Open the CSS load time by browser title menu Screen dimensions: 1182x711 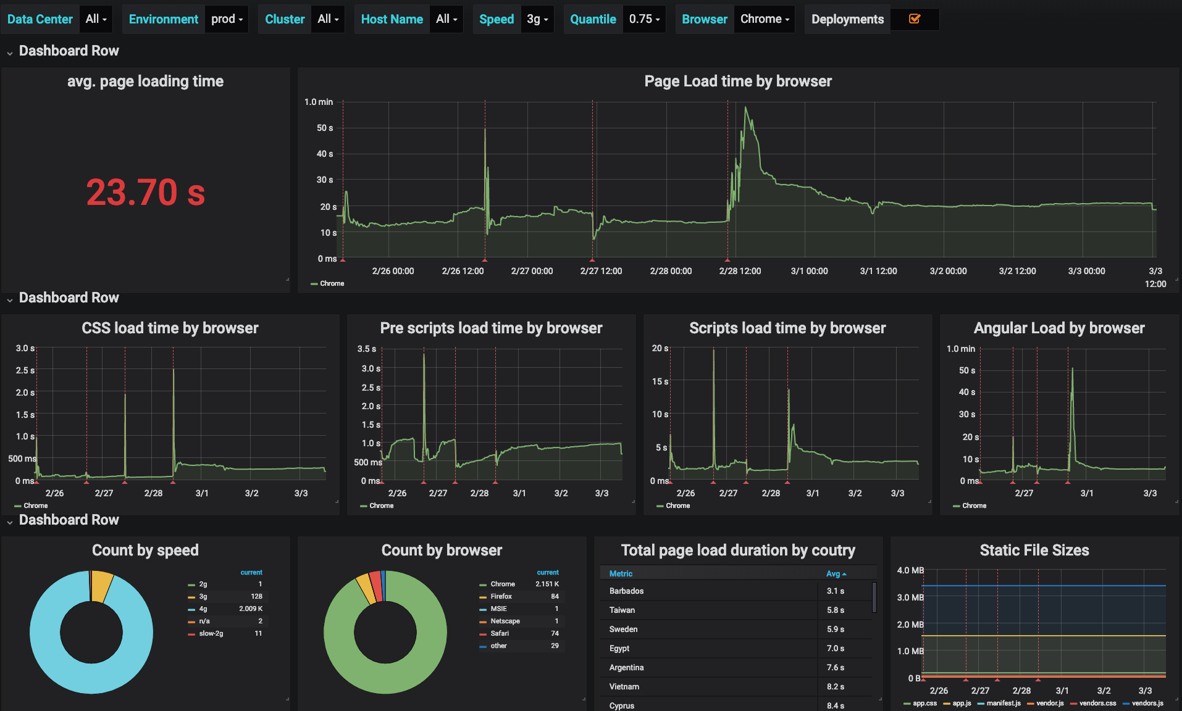tap(170, 328)
